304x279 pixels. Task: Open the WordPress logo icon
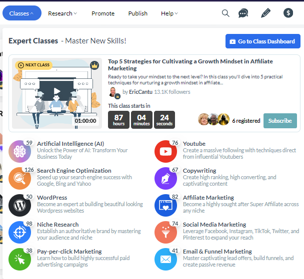pos(20,205)
